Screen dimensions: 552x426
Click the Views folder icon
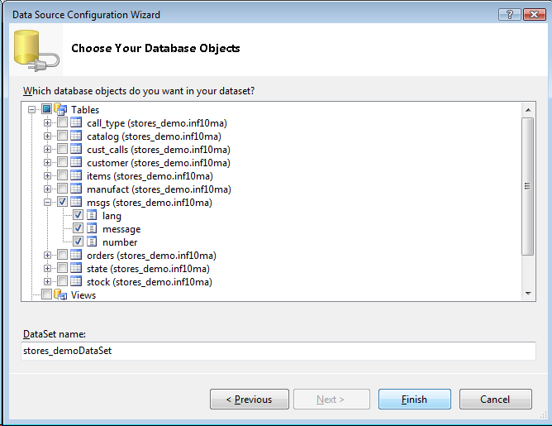pos(59,295)
